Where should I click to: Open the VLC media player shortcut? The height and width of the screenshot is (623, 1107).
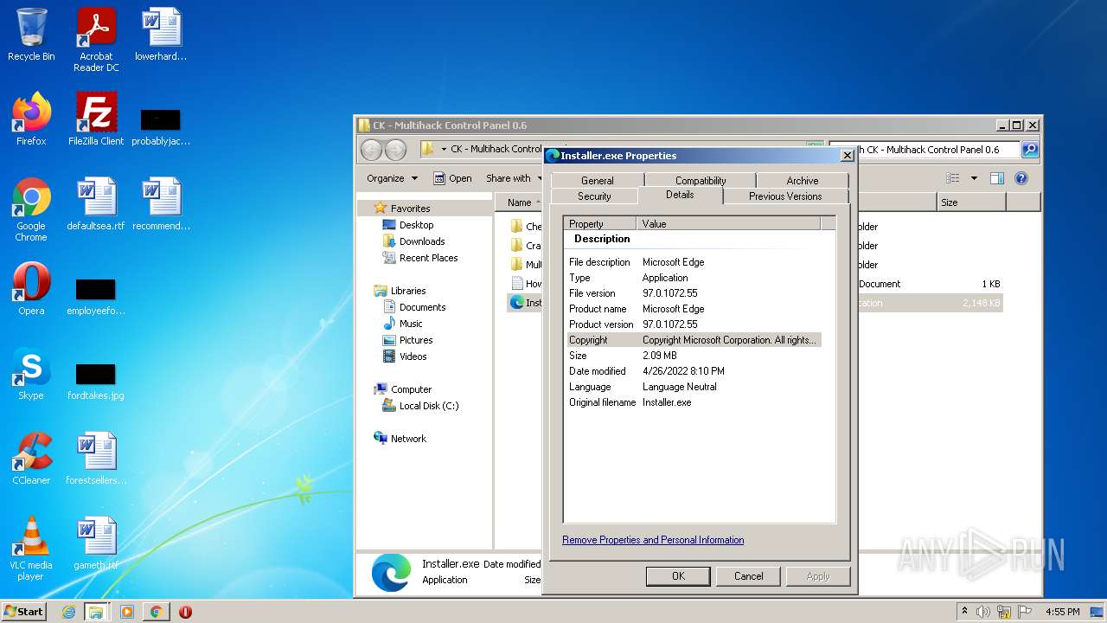click(31, 549)
